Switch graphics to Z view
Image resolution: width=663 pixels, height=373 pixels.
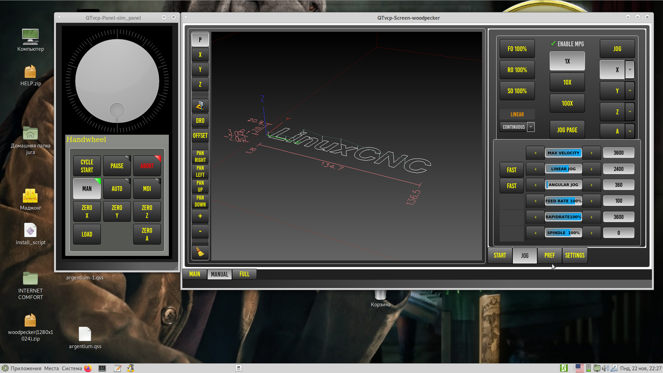tap(200, 84)
